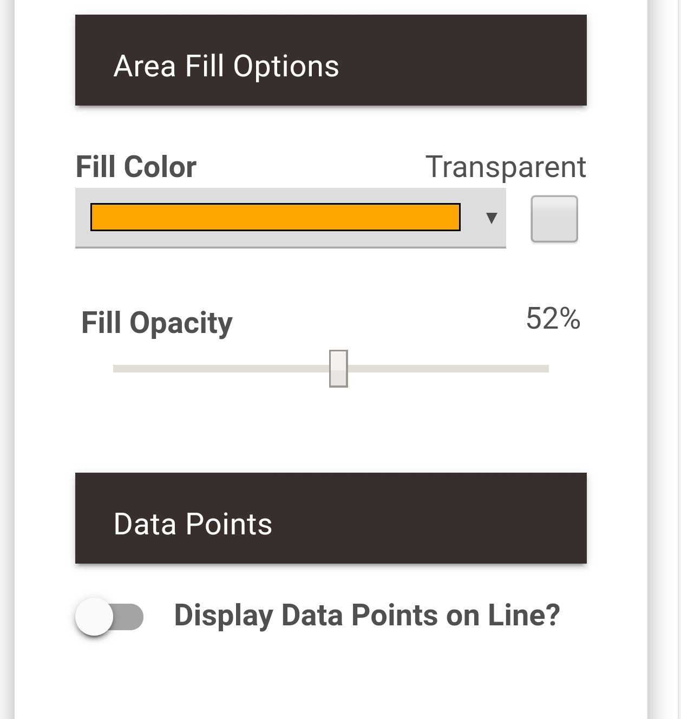Image resolution: width=681 pixels, height=719 pixels.
Task: Click the far left end of opacity slider
Action: click(x=116, y=369)
